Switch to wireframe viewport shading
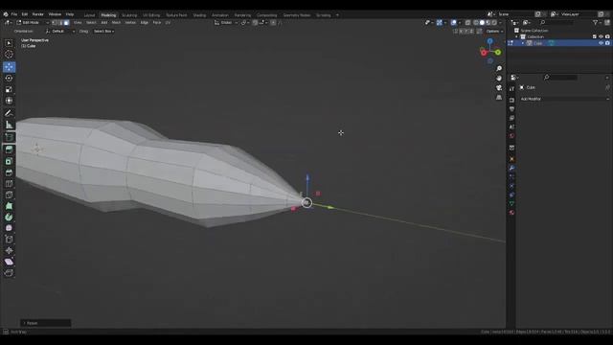This screenshot has width=613, height=345. (476, 23)
